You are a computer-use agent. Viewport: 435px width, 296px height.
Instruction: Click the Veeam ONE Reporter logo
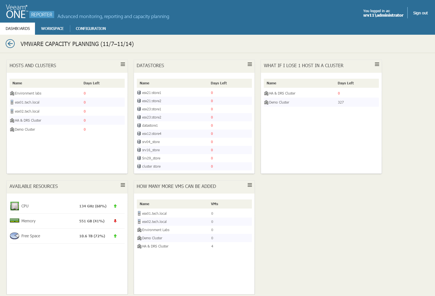click(x=30, y=12)
